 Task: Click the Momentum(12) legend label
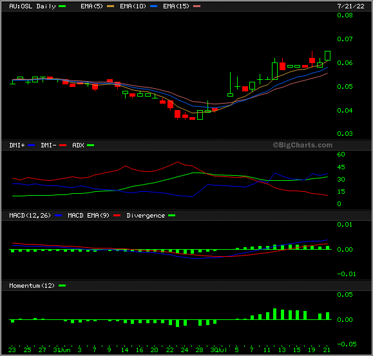click(32, 286)
